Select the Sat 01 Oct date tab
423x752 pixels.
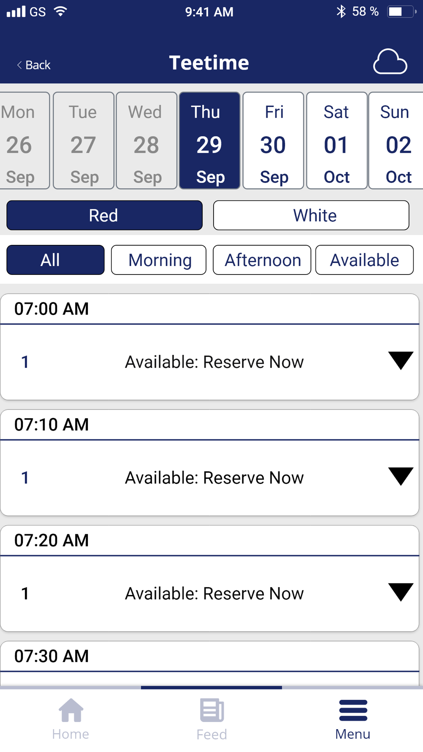click(336, 140)
